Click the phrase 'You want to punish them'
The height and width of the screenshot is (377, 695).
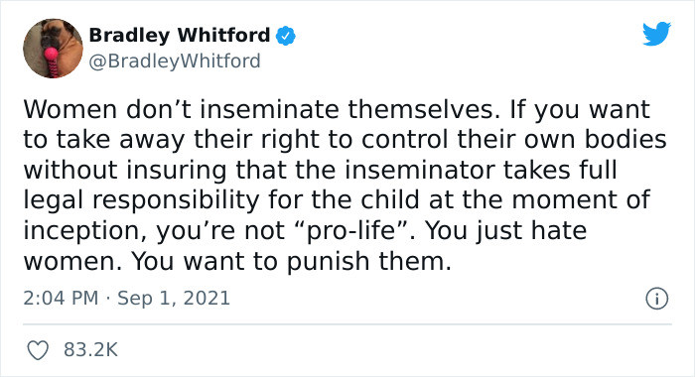[291, 261]
